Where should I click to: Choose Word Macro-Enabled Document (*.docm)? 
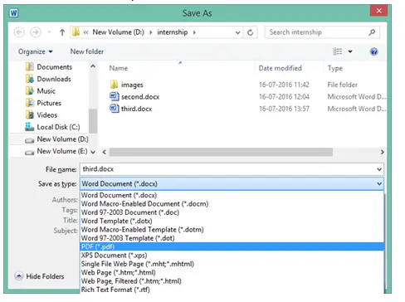(x=232, y=204)
